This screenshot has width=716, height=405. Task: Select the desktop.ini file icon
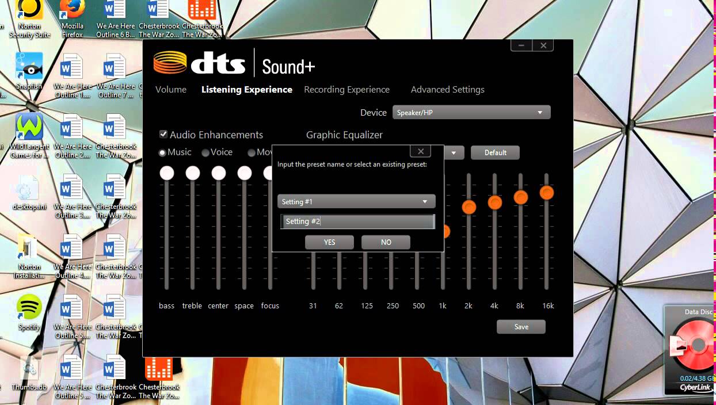(29, 193)
